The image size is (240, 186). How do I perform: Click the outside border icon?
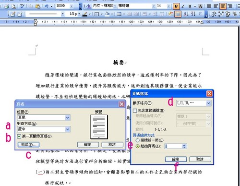click(x=96, y=14)
